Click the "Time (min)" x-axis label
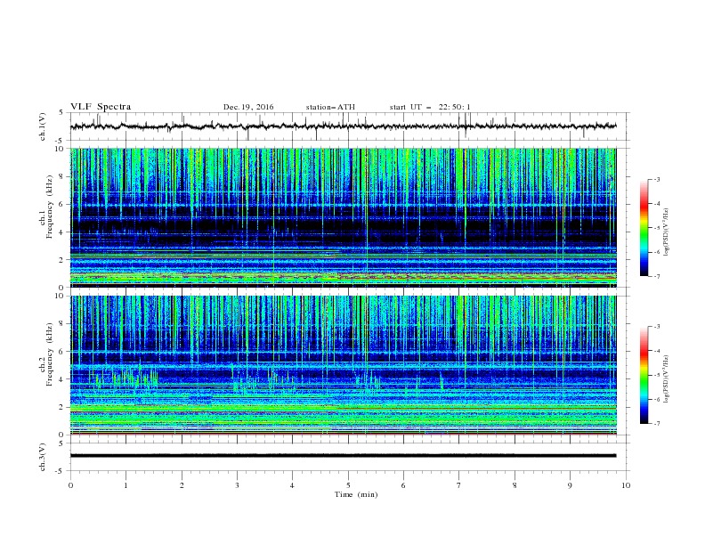The width and height of the screenshot is (705, 545). coord(356,494)
